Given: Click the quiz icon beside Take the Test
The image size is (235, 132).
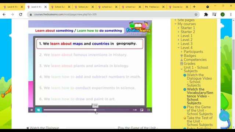Looking at the screenshot, I should tap(185, 118).
